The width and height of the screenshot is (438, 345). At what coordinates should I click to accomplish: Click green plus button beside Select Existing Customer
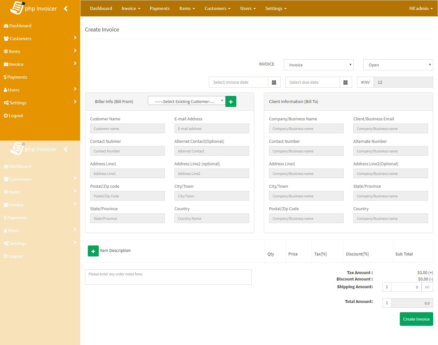[x=231, y=101]
